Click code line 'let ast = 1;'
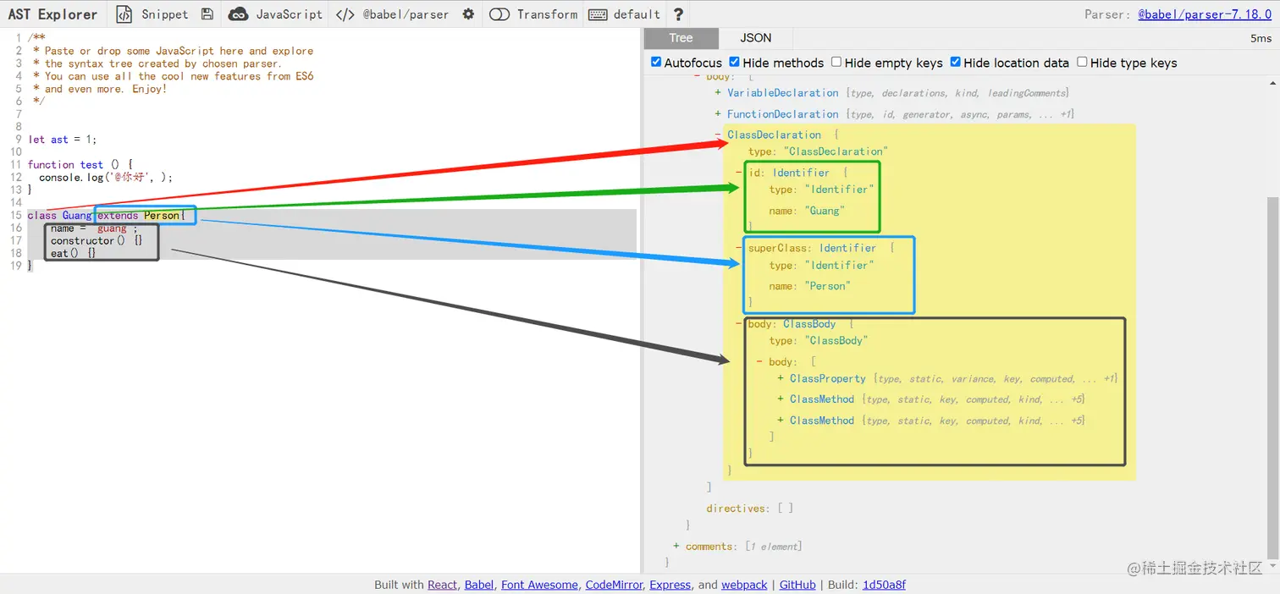This screenshot has height=594, width=1280. (x=63, y=140)
